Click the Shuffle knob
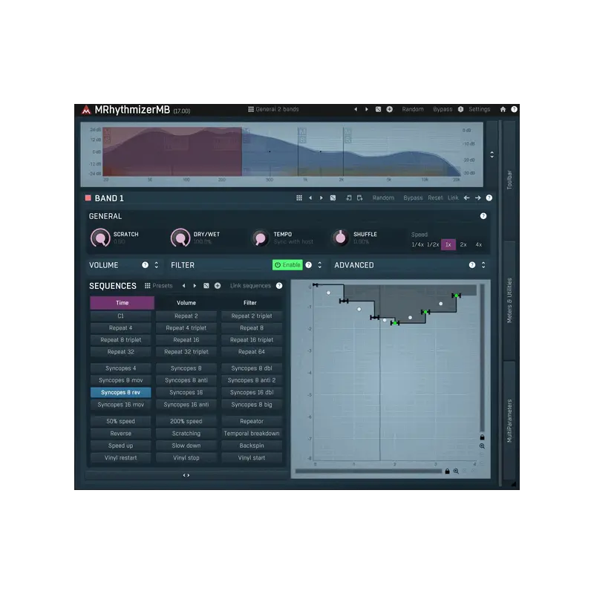The width and height of the screenshot is (594, 594). [x=340, y=238]
